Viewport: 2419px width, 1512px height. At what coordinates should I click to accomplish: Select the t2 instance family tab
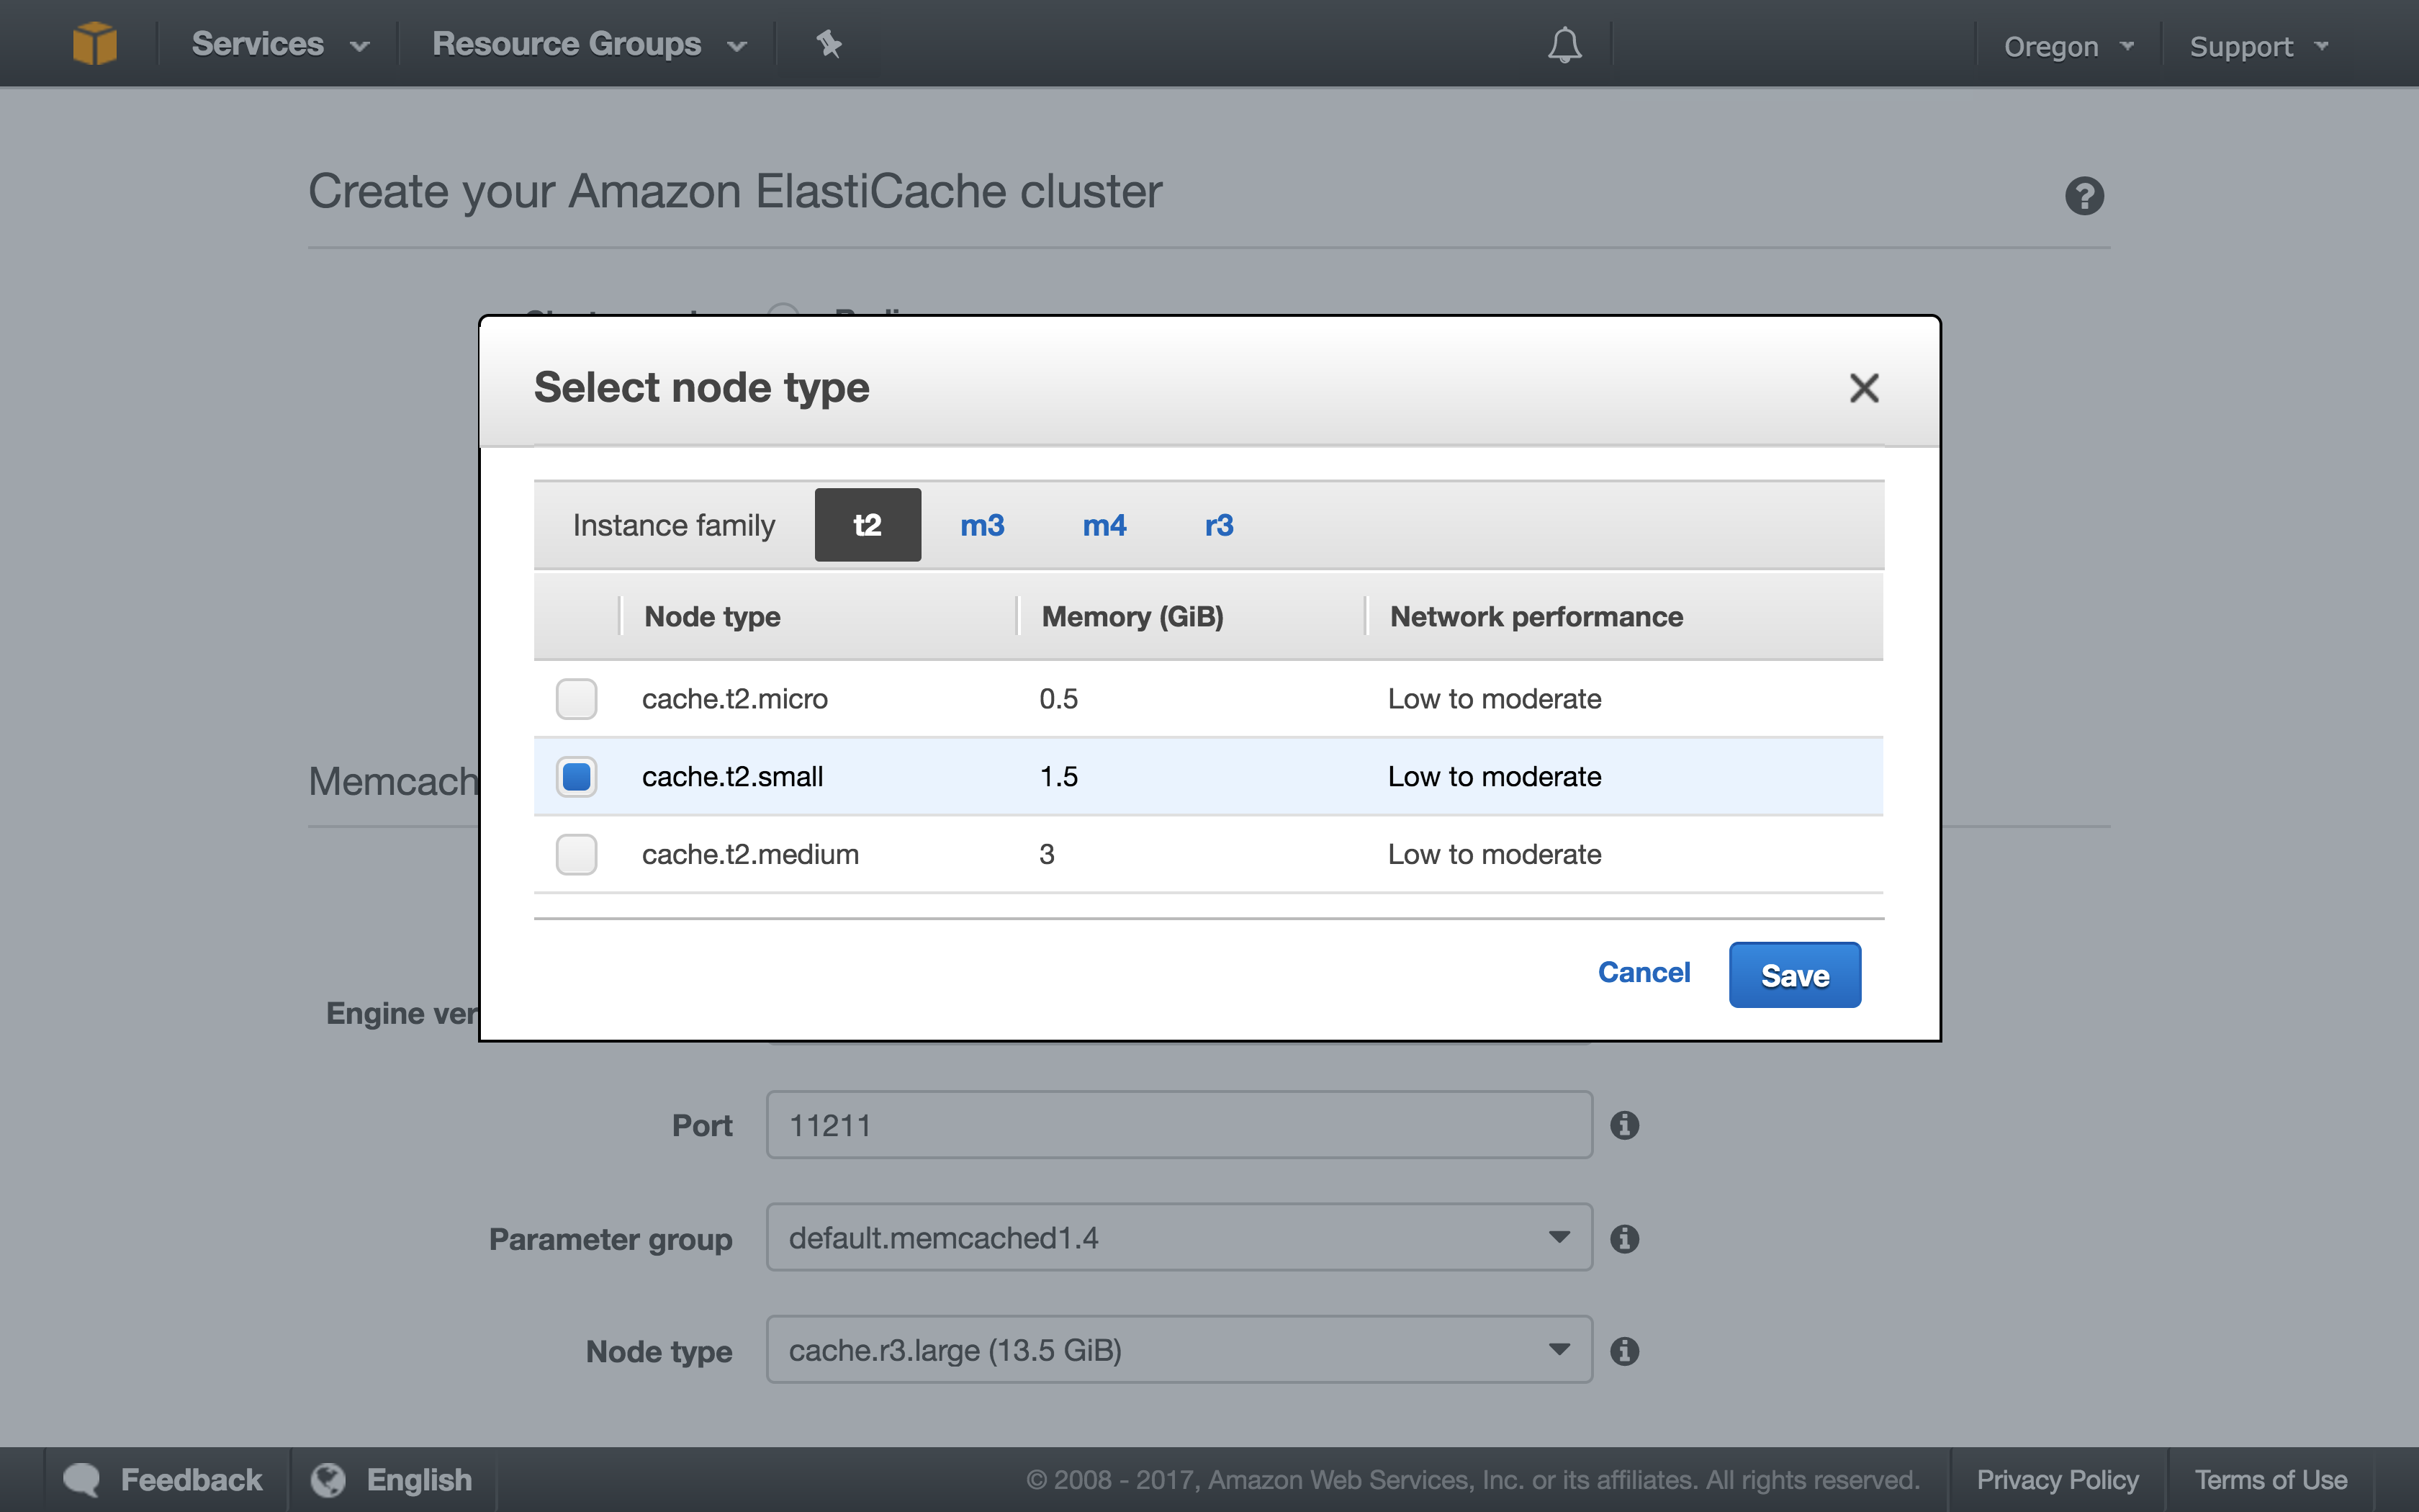868,525
